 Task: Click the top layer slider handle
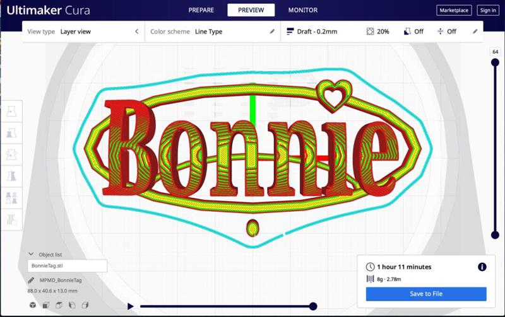[x=495, y=62]
